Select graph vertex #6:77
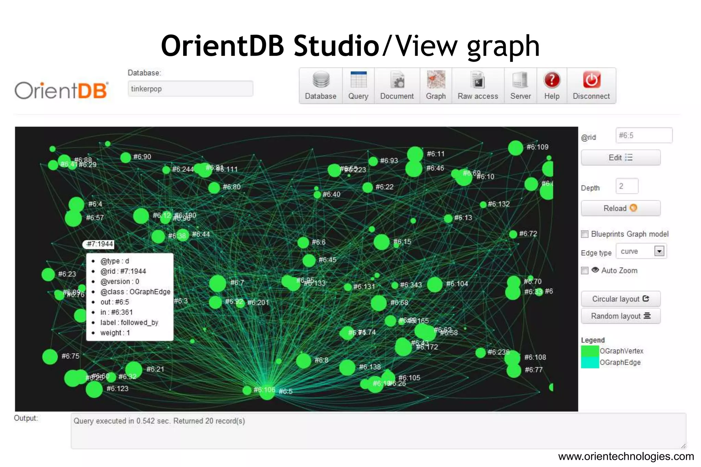This screenshot has height=467, width=701. pyautogui.click(x=514, y=371)
